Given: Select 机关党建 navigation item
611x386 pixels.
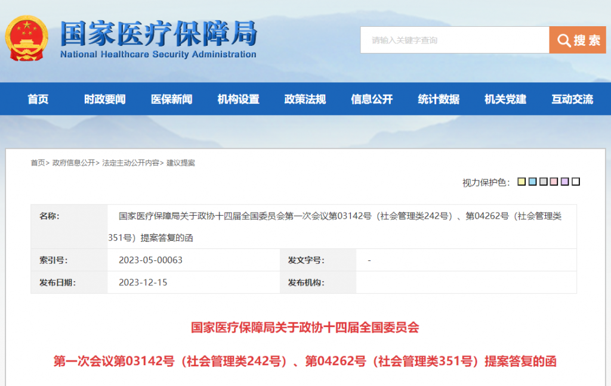Looking at the screenshot, I should click(505, 99).
